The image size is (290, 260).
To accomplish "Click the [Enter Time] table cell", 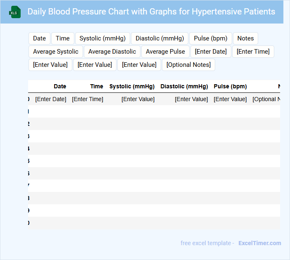I will [x=88, y=99].
